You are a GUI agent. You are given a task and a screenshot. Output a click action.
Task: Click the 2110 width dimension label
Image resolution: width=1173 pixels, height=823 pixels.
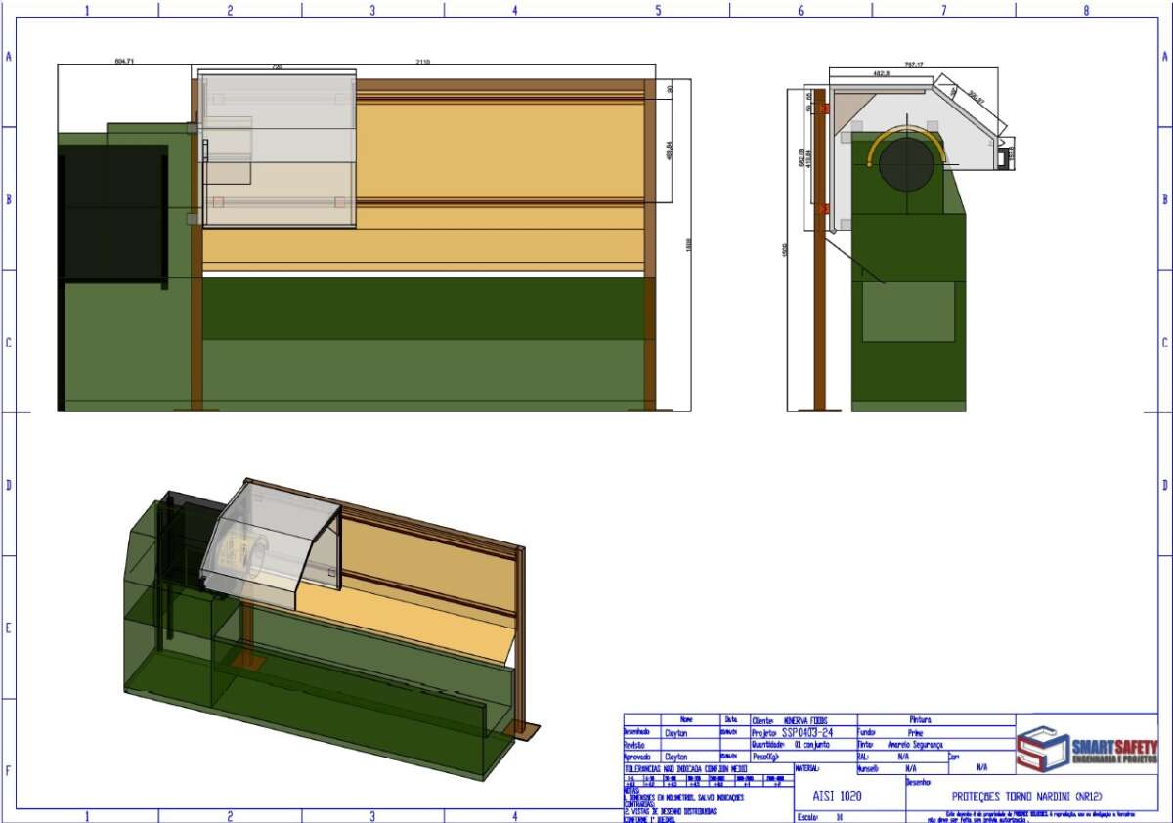[x=422, y=61]
